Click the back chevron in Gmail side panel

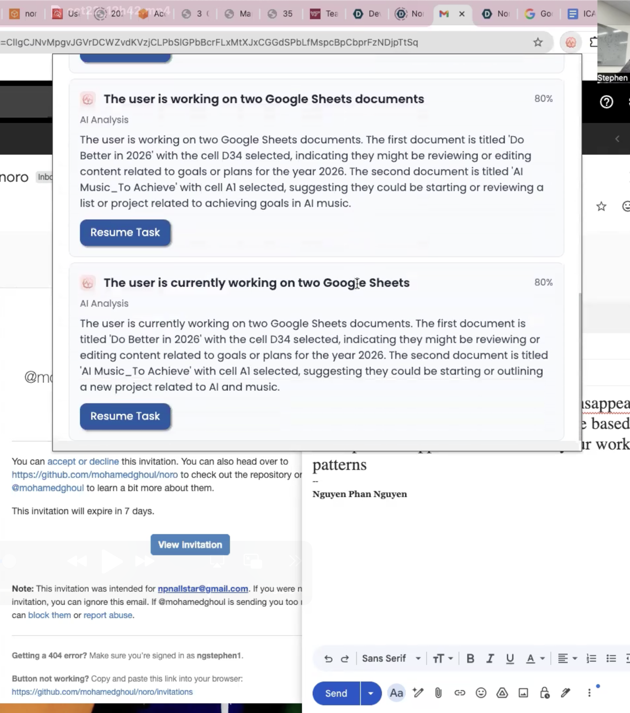(617, 139)
